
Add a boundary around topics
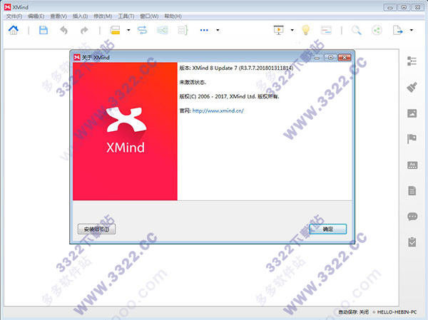click(x=163, y=30)
